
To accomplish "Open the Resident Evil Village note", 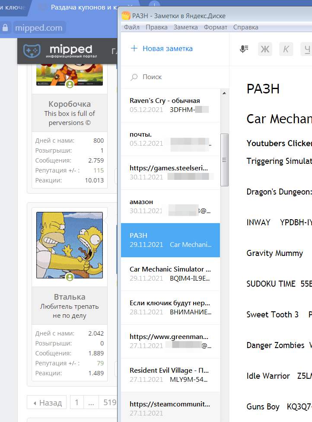I will [x=171, y=374].
